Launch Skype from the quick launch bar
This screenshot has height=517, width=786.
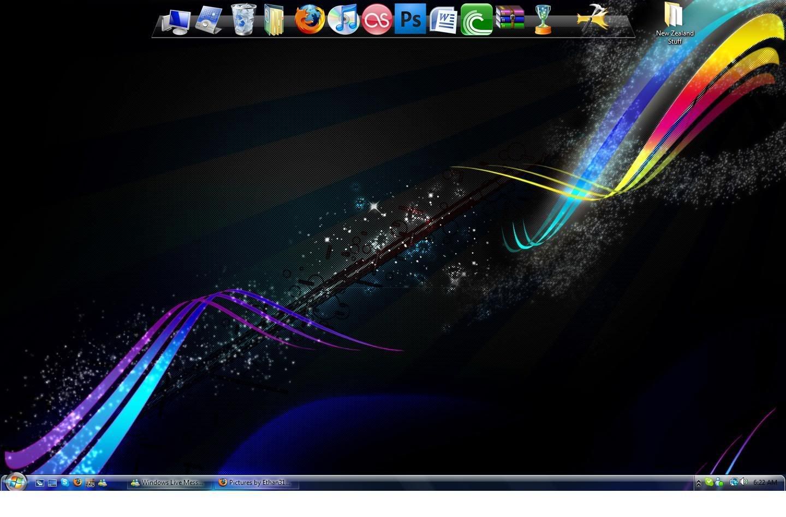[65, 482]
